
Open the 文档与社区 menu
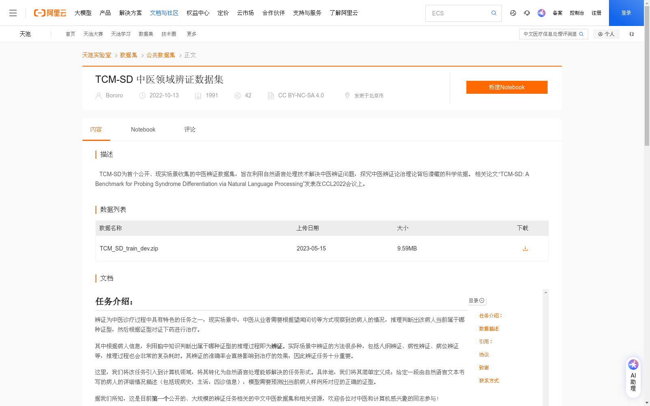coord(164,13)
